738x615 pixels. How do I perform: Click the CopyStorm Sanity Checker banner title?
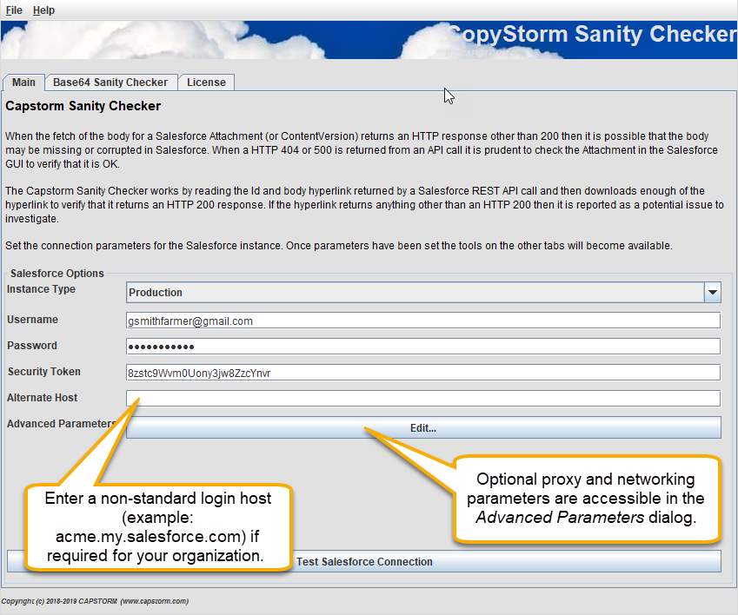(591, 34)
